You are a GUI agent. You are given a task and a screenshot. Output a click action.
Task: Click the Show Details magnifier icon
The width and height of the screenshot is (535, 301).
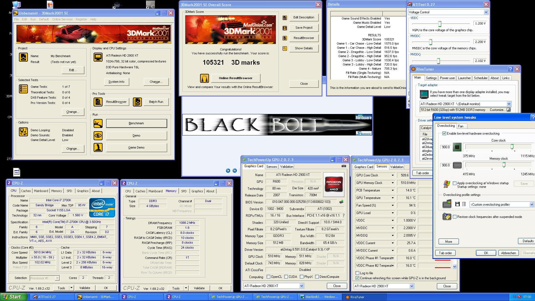[285, 48]
